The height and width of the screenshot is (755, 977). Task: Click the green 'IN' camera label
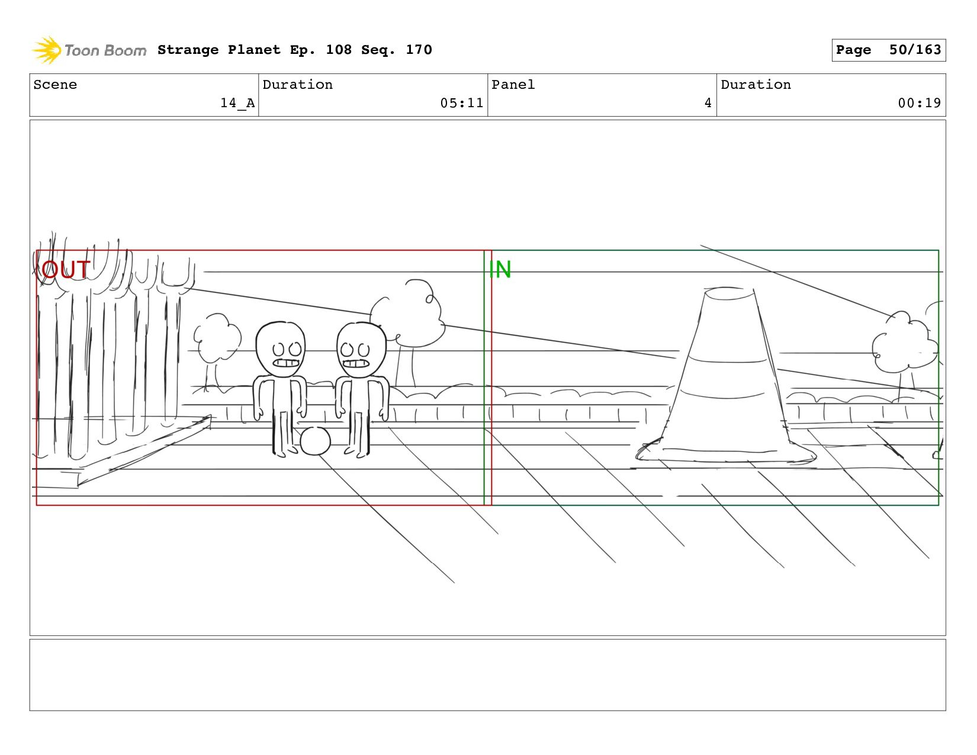pyautogui.click(x=500, y=270)
